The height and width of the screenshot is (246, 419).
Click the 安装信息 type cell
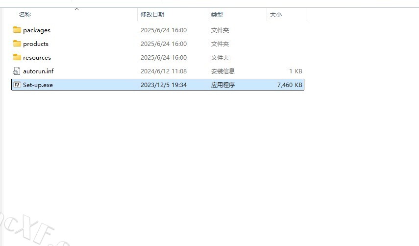(223, 71)
